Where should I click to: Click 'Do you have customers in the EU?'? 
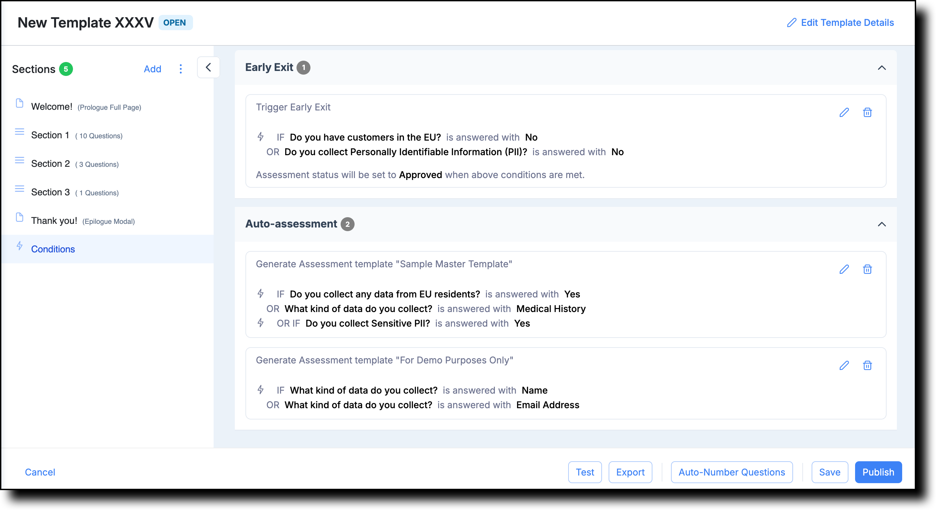pyautogui.click(x=365, y=137)
